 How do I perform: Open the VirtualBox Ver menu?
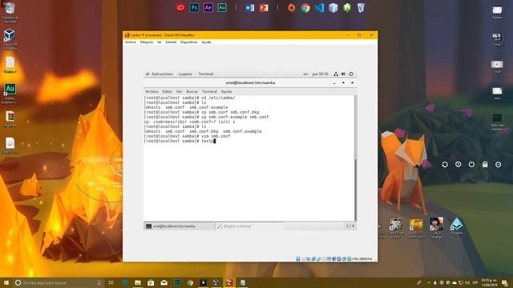tap(159, 42)
